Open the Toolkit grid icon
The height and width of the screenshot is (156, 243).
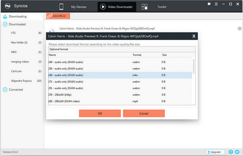coord(145,7)
